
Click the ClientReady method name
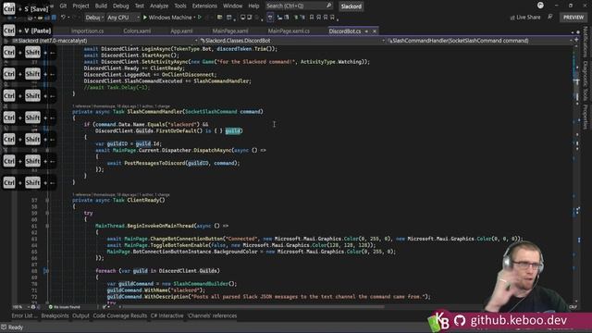143,200
